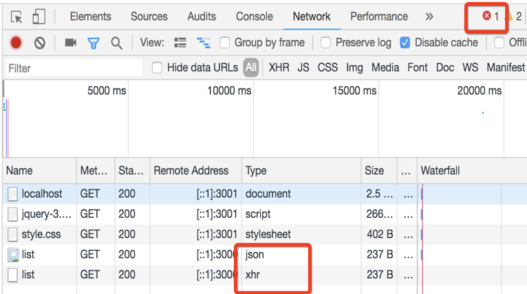
Task: Filter requests by Manifest type
Action: [506, 67]
